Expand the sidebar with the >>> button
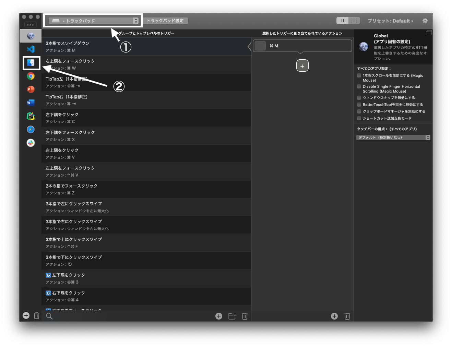This screenshot has width=452, height=347. 31,25
